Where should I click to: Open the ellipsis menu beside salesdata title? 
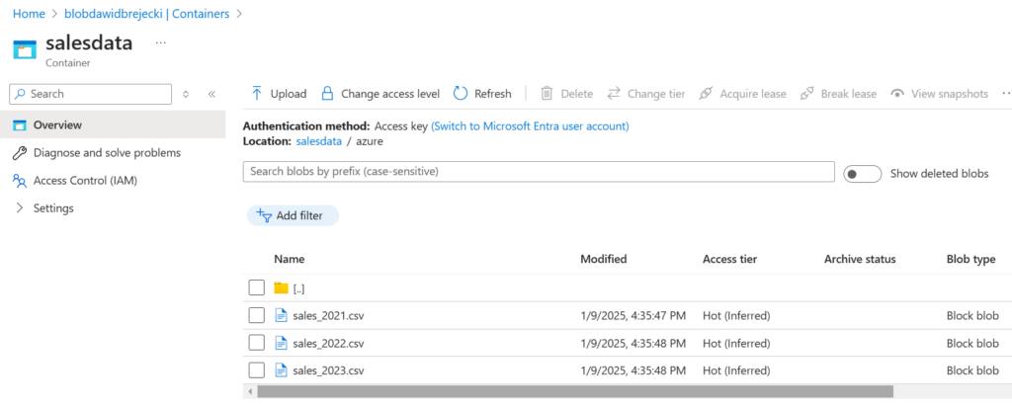(161, 43)
